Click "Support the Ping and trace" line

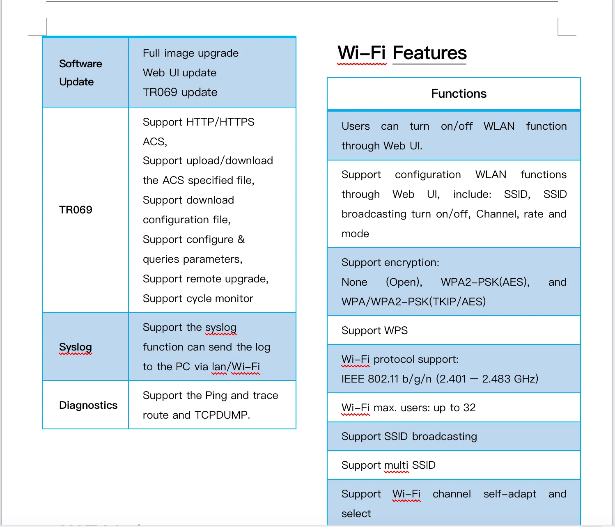point(210,395)
